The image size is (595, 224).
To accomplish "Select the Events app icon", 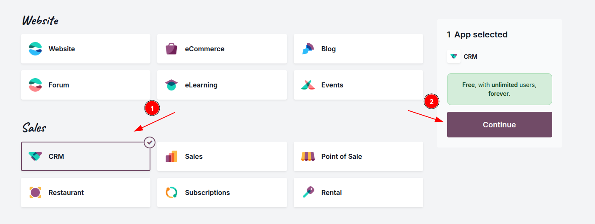I will point(308,85).
